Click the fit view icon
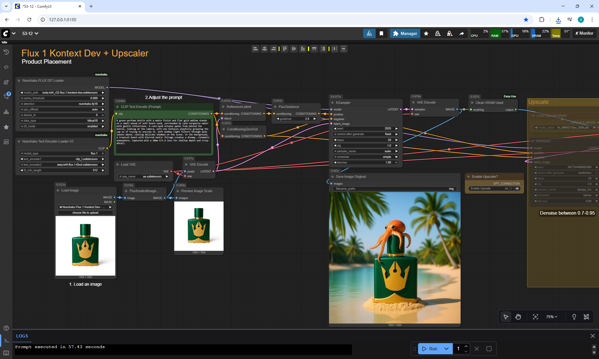Screen dimensions: 599x359 click(x=535, y=317)
